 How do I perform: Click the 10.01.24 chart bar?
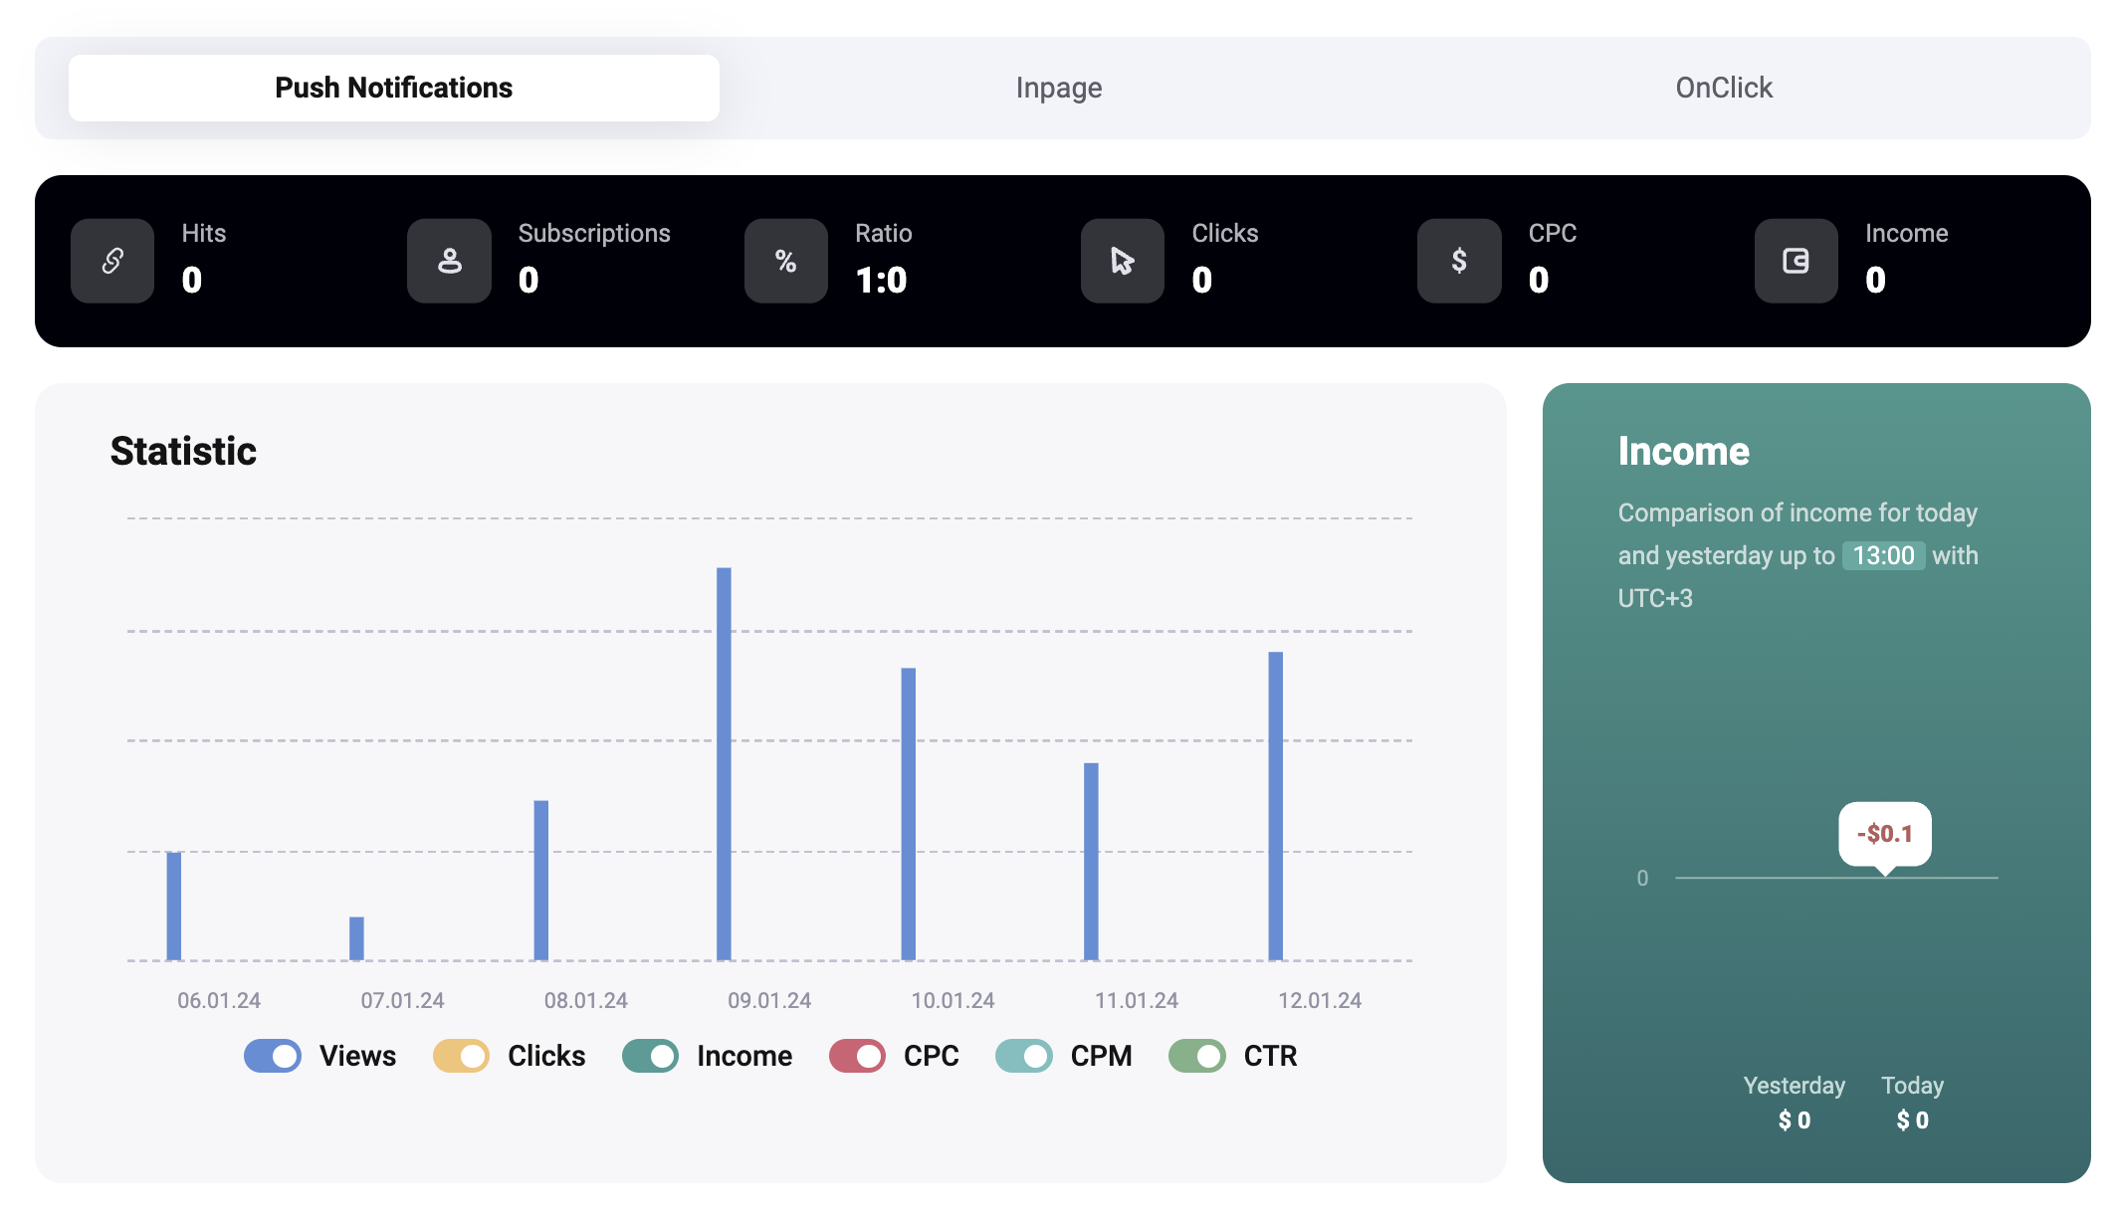908,814
